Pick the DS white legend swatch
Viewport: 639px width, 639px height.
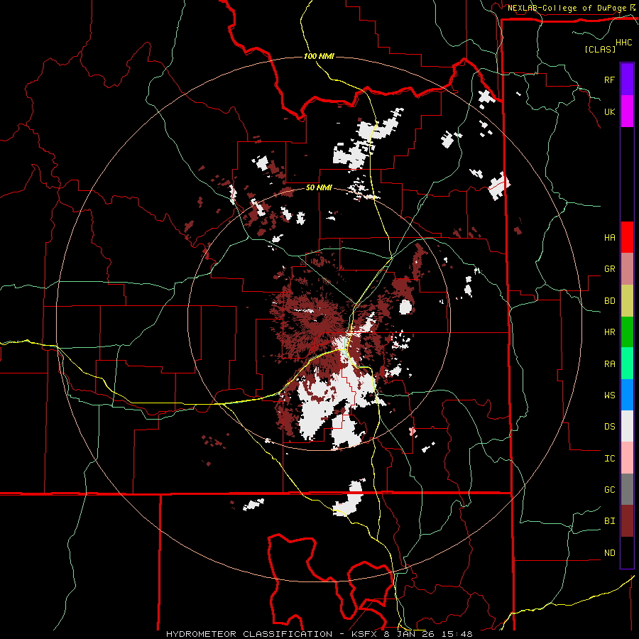[627, 426]
